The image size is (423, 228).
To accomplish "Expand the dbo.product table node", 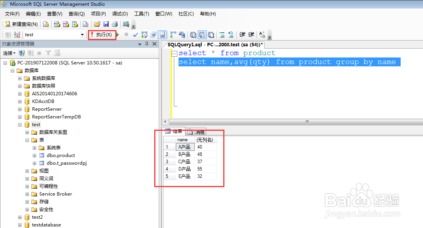I will [34, 156].
